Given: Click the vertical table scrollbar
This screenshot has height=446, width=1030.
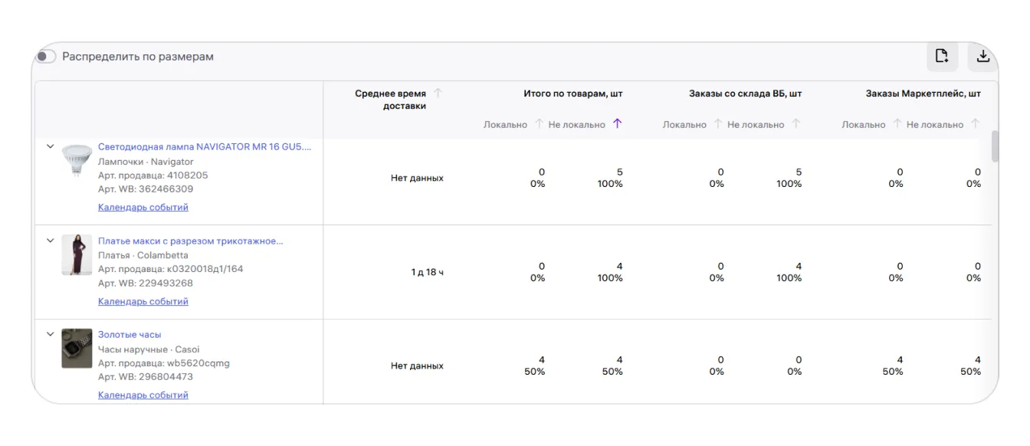Looking at the screenshot, I should coord(995,146).
